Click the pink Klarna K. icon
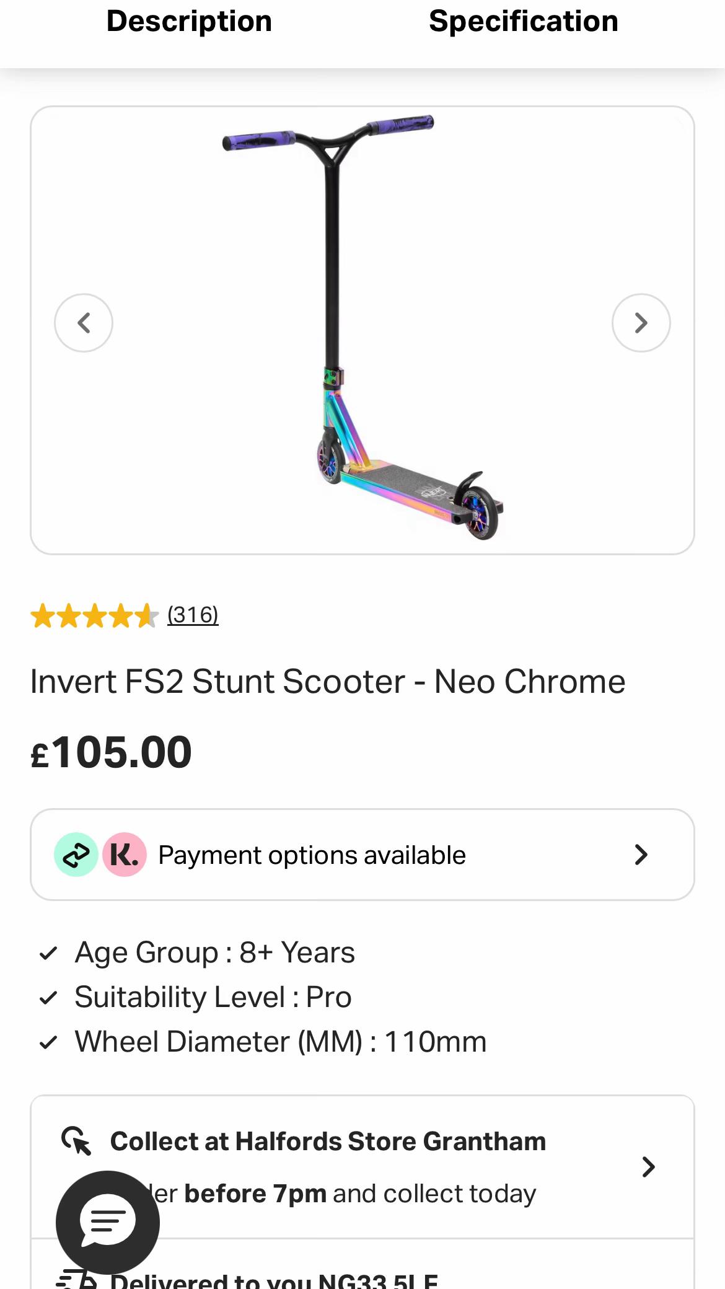The height and width of the screenshot is (1289, 725). point(125,855)
